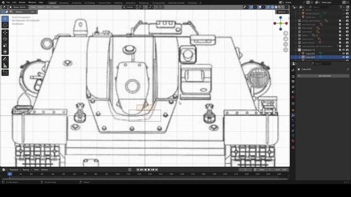Image resolution: width=351 pixels, height=197 pixels.
Task: Select the Move tool
Action: click(x=5, y=33)
